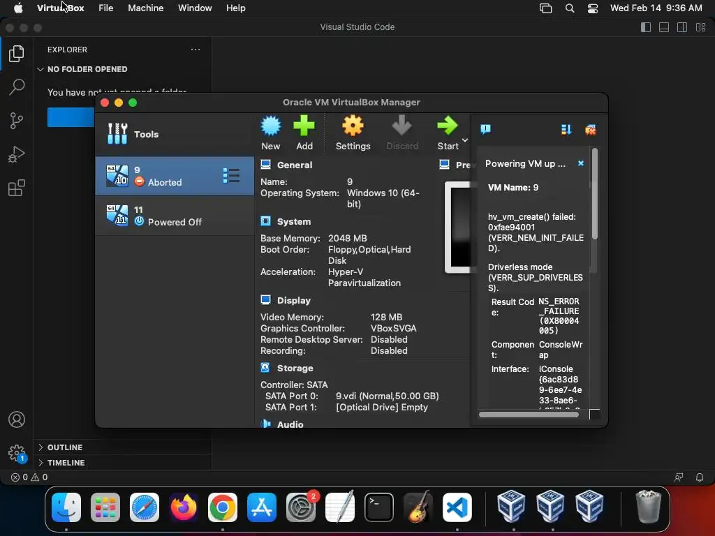Start the selected VM with green arrow

448,132
